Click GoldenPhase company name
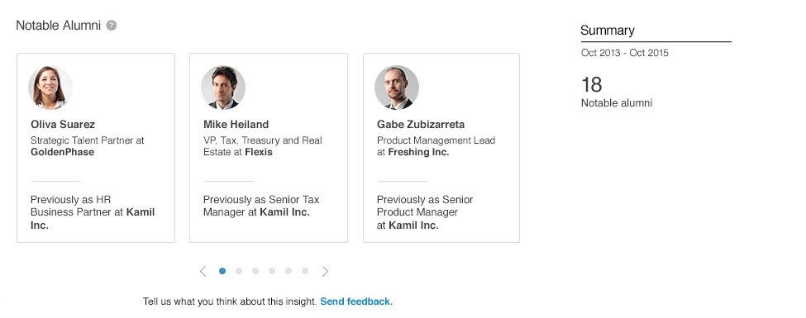Image resolution: width=806 pixels, height=318 pixels. (62, 152)
